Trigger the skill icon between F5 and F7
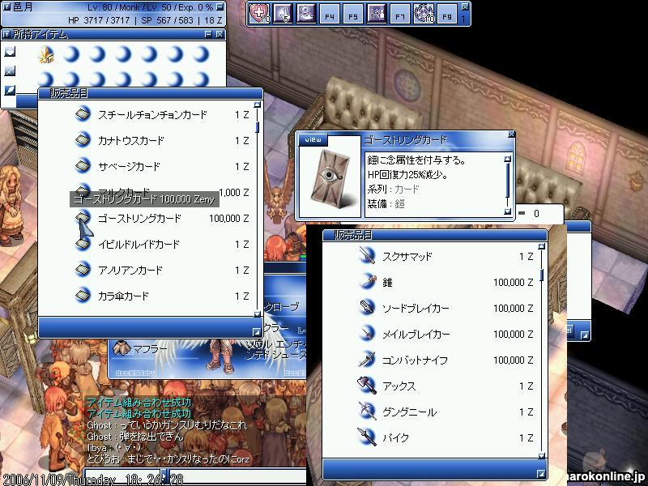This screenshot has height=486, width=648. click(377, 14)
